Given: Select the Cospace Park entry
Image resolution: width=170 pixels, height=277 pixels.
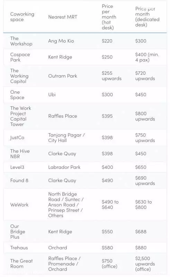Looking at the screenshot, I should [20, 57].
